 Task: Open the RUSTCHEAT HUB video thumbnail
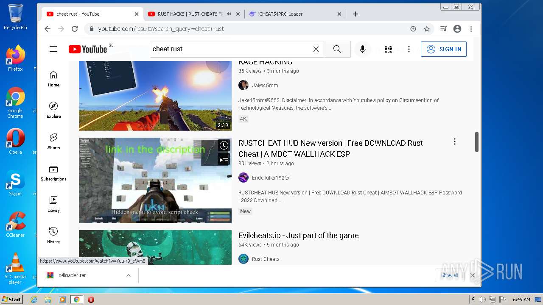[x=155, y=180]
